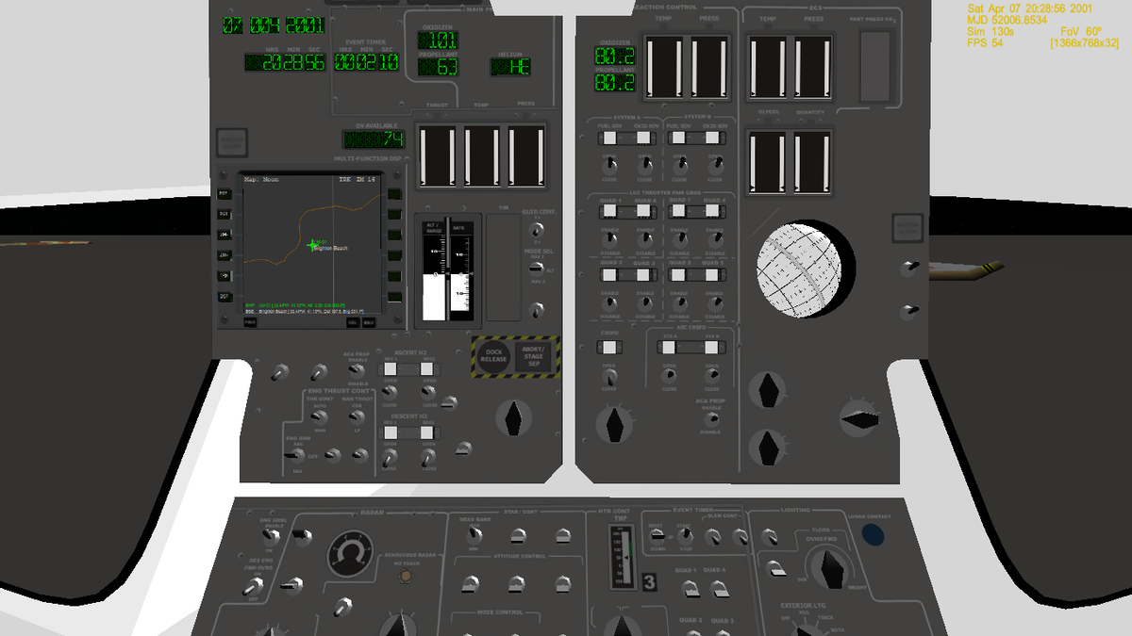Click the rendezvous radar NO TRACK light
Viewport: 1132px width, 636px height.
(x=406, y=577)
